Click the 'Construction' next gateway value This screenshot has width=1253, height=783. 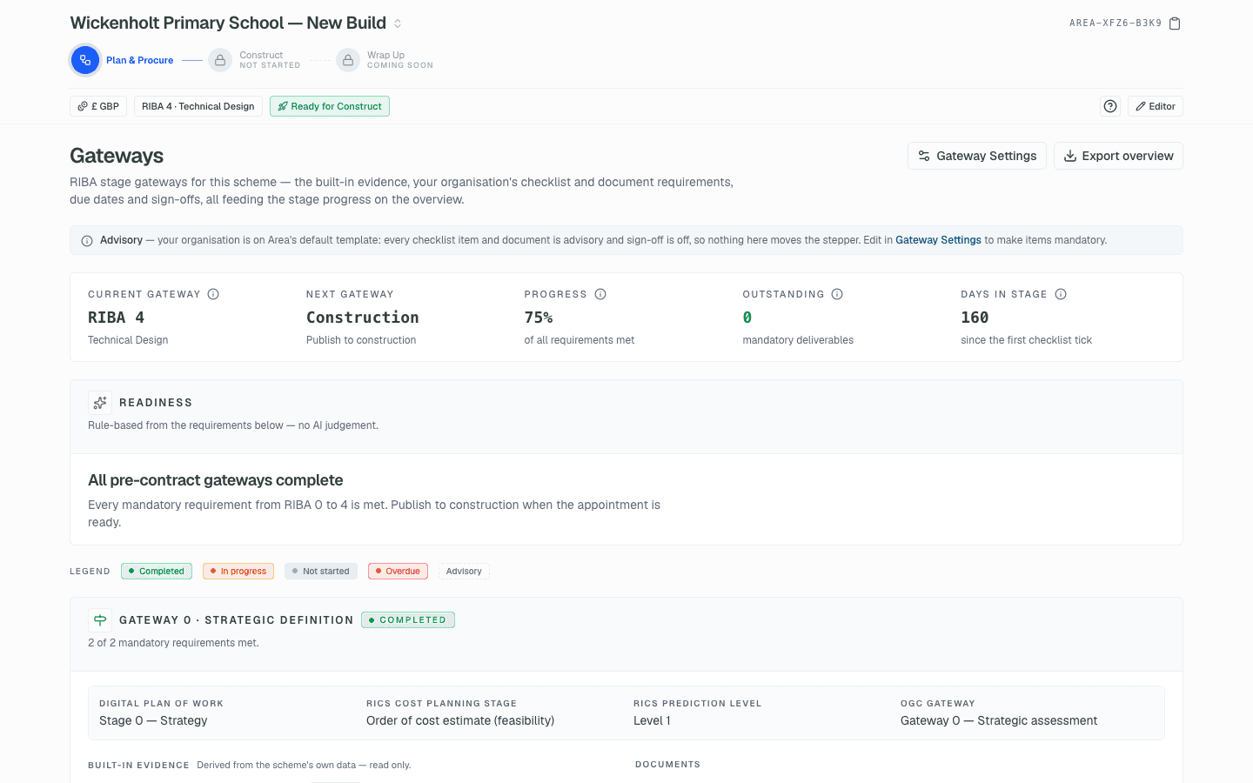coord(363,318)
